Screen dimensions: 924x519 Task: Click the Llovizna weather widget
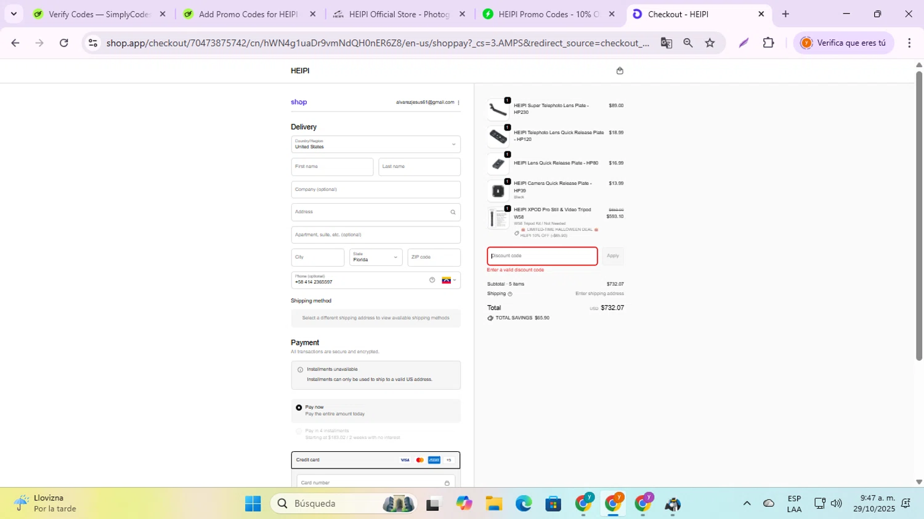pyautogui.click(x=46, y=504)
